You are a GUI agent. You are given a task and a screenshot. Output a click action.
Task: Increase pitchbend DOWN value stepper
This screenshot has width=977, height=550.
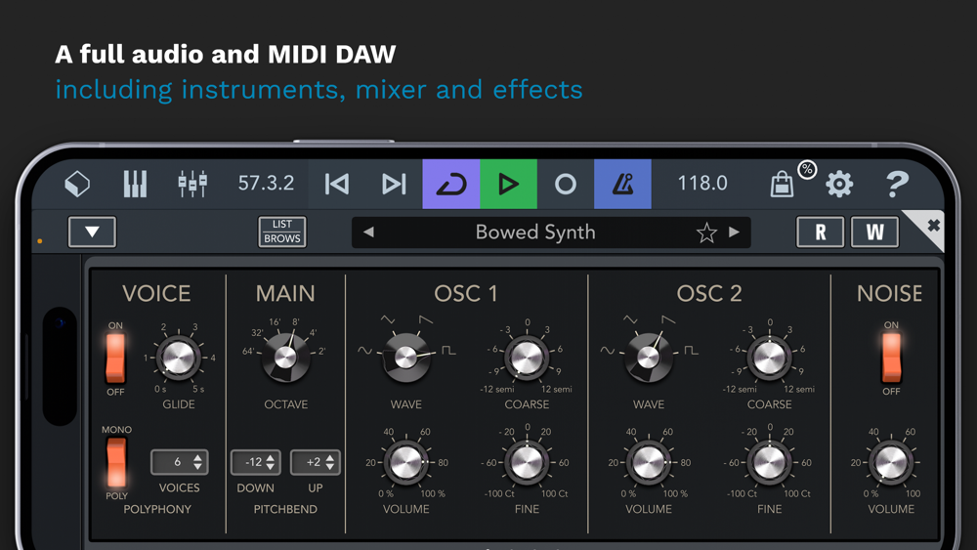(x=271, y=458)
